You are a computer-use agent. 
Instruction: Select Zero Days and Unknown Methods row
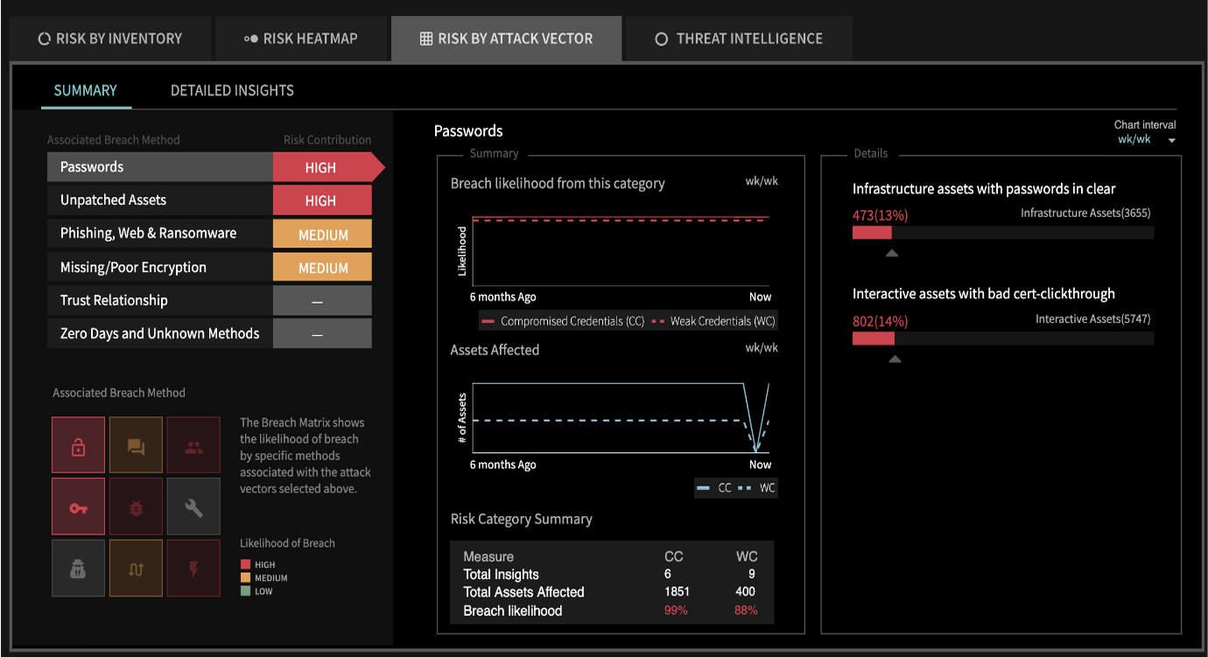209,333
